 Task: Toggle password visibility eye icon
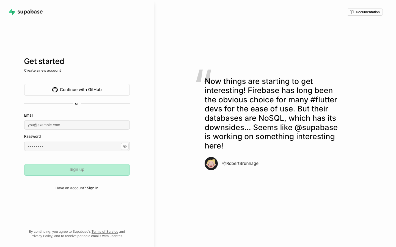(125, 146)
